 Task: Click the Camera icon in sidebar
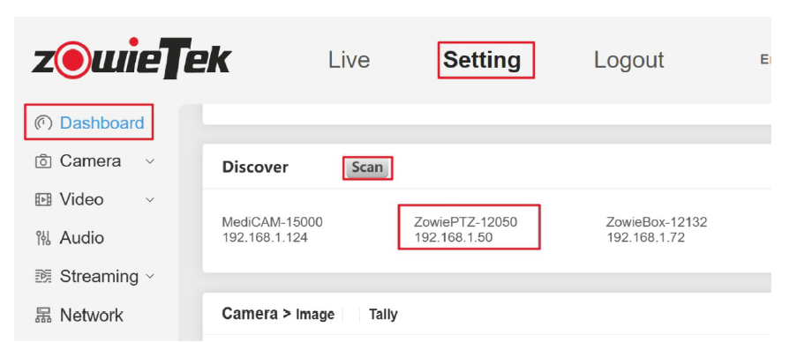pos(42,161)
